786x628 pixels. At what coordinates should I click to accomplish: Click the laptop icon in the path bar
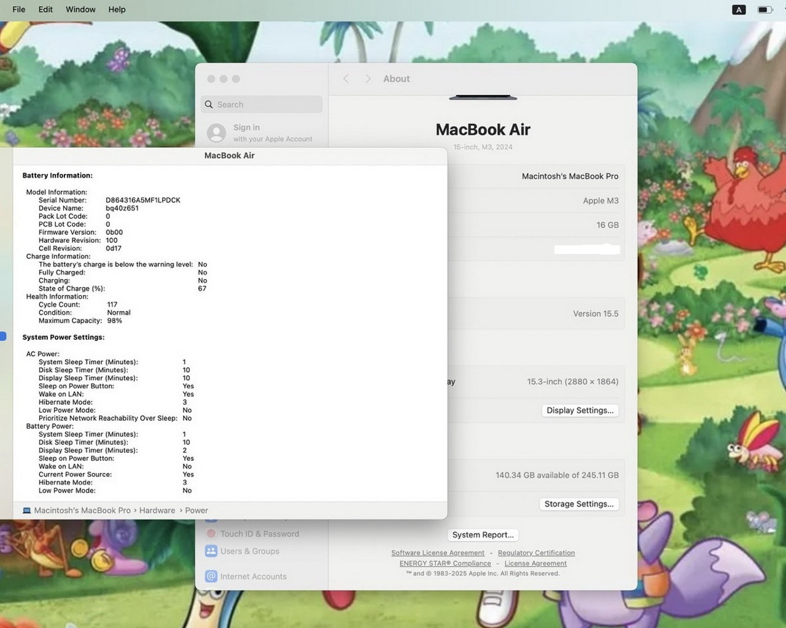pyautogui.click(x=26, y=510)
